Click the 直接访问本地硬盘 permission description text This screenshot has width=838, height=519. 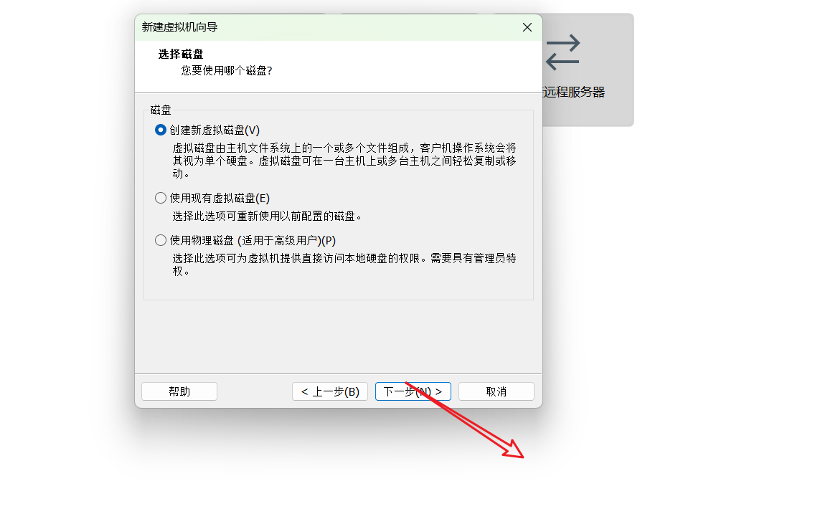pyautogui.click(x=344, y=265)
